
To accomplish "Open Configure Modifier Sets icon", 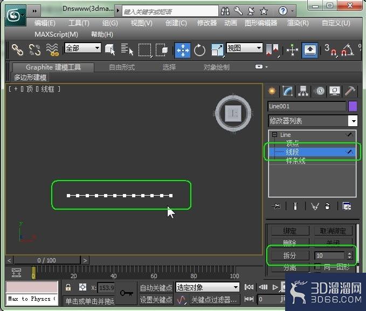I will (347, 206).
